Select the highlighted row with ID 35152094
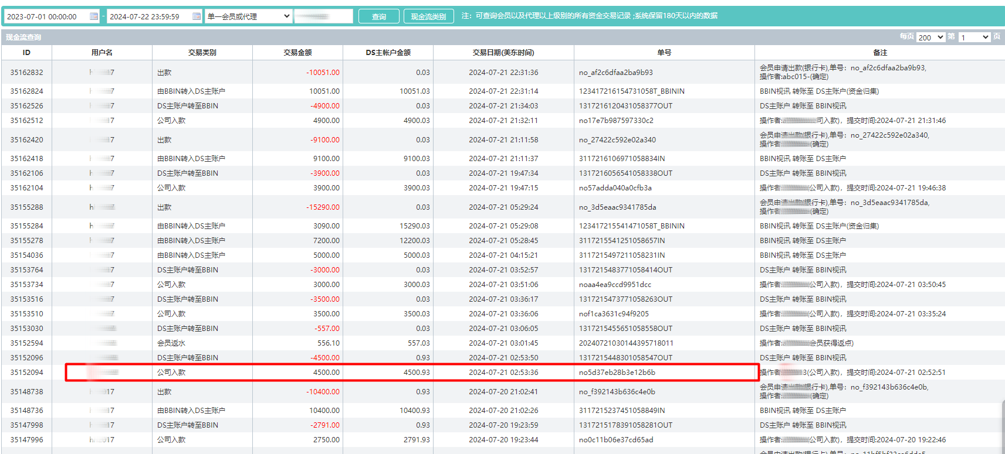The height and width of the screenshot is (454, 1005). 412,373
